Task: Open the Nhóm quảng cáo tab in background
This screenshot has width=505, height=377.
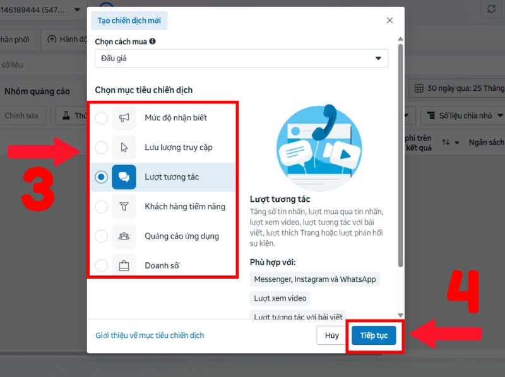Action: click(37, 91)
